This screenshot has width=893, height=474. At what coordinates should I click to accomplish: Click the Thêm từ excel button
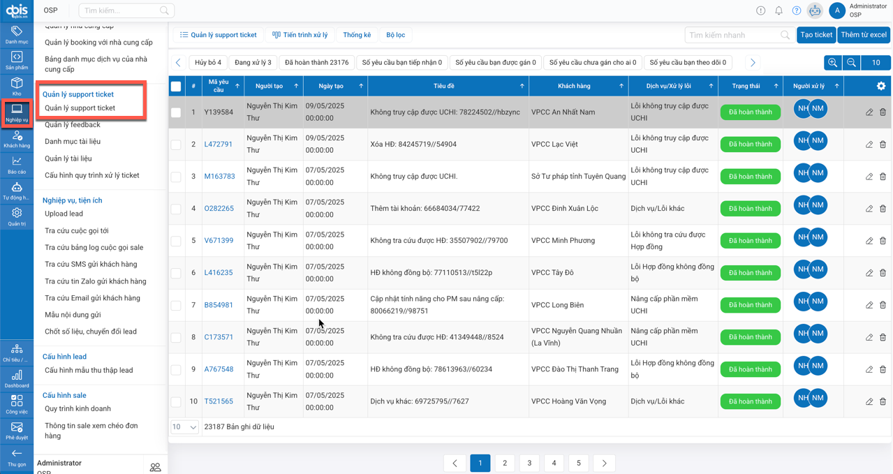point(864,35)
